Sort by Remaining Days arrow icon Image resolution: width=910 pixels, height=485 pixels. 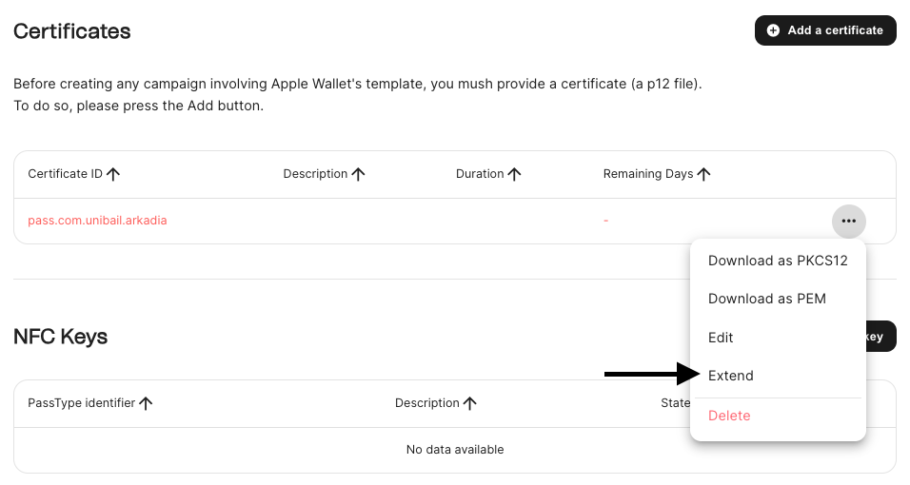click(x=704, y=174)
